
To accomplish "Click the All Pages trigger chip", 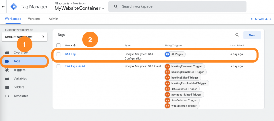I will (x=175, y=54).
